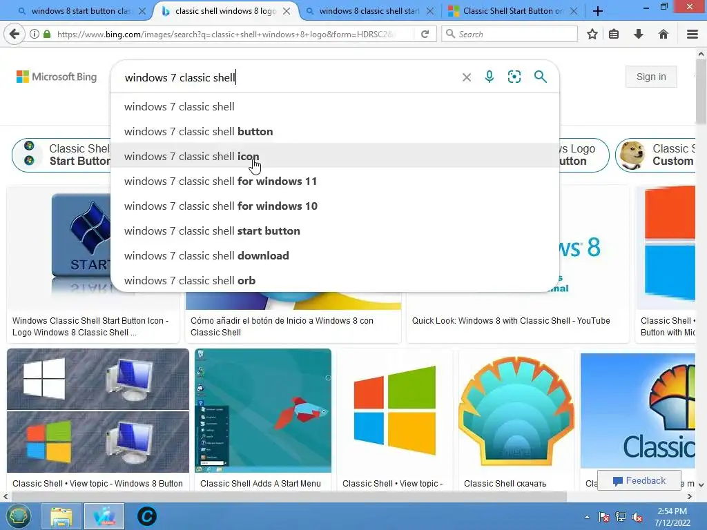707x530 pixels.
Task: Click the horizontal scrollbar at page bottom
Action: tap(289, 496)
